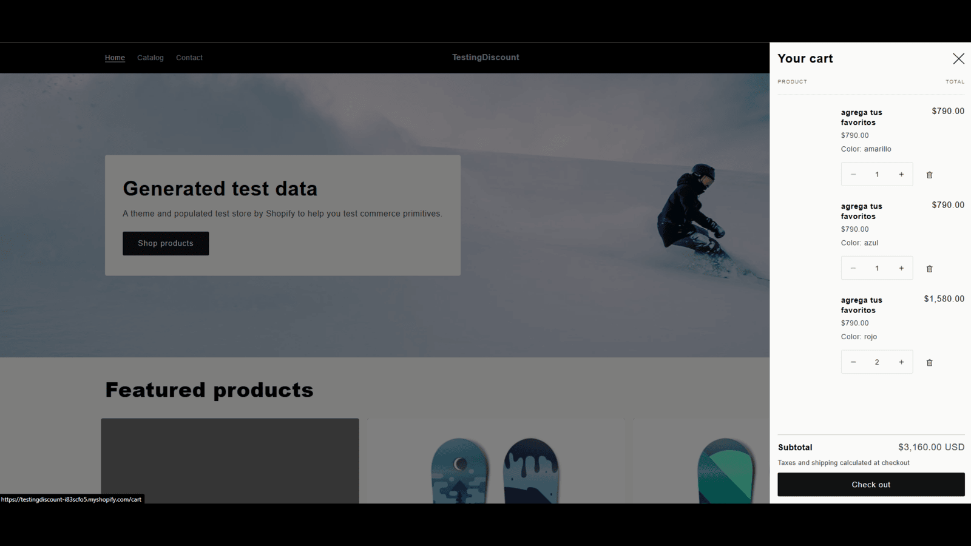The image size is (971, 546).
Task: Select the 'Color: rojo' variant text
Action: [859, 337]
